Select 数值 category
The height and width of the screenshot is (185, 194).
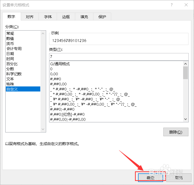pyautogui.click(x=23, y=38)
